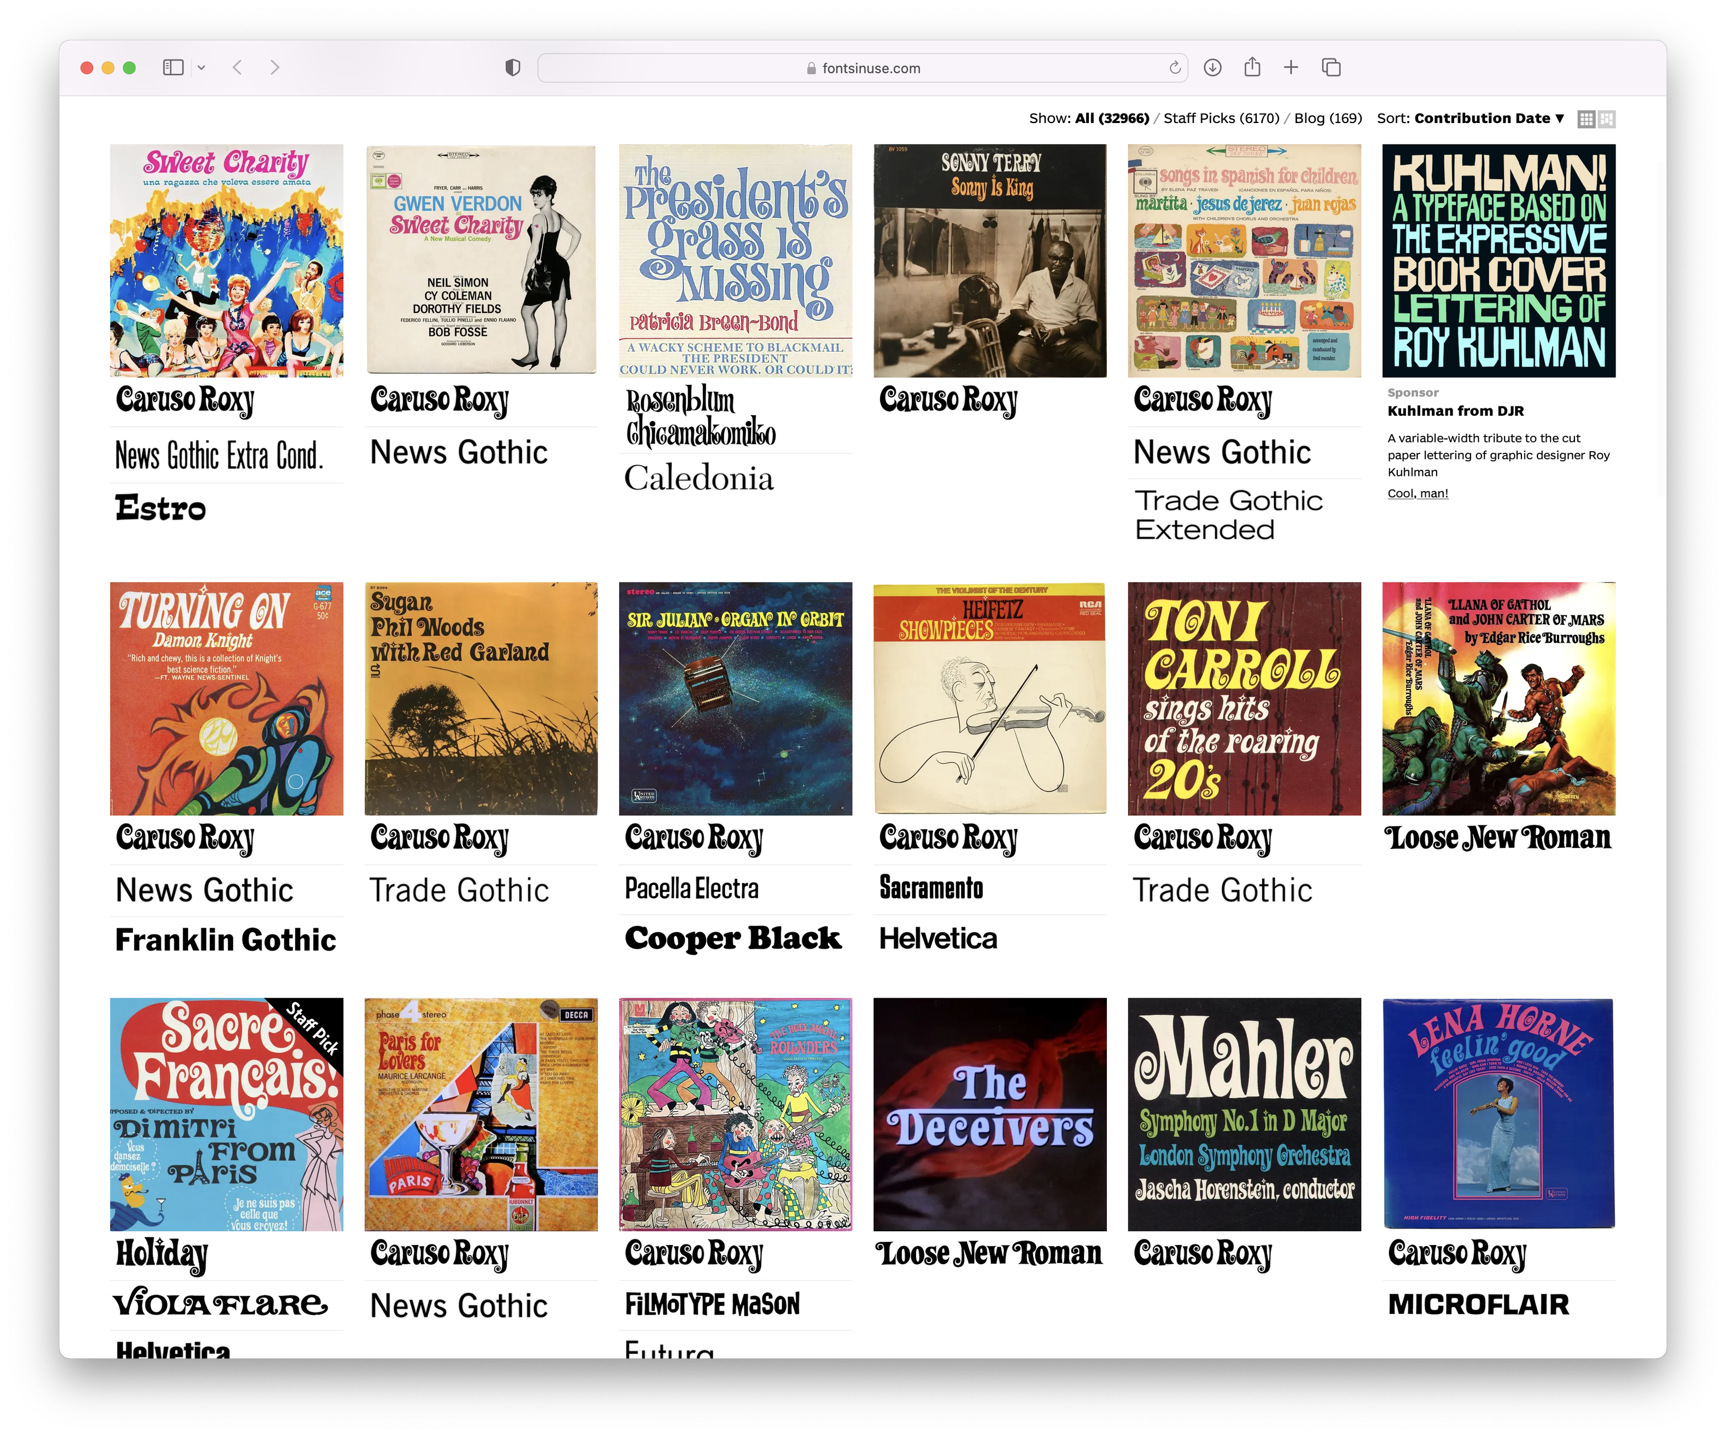
Task: Open the Holiday font link
Action: pyautogui.click(x=162, y=1255)
